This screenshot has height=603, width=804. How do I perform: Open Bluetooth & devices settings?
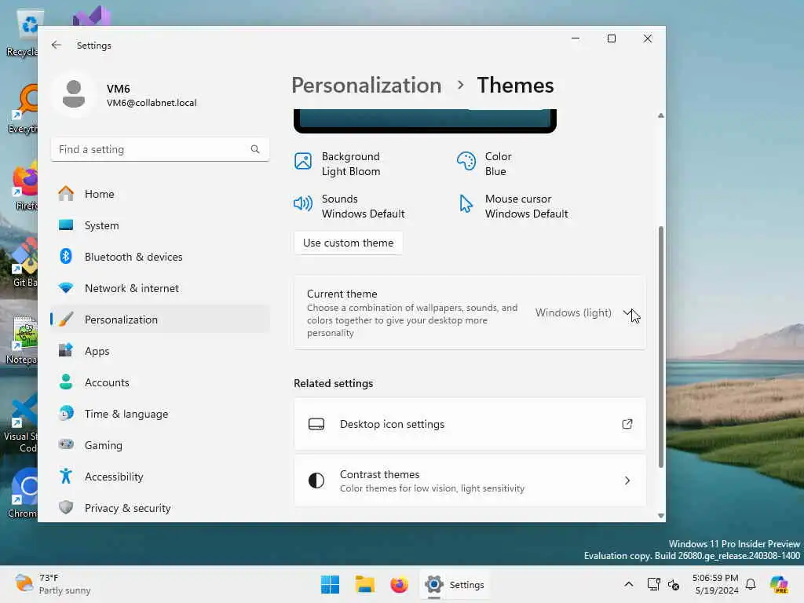[160, 257]
